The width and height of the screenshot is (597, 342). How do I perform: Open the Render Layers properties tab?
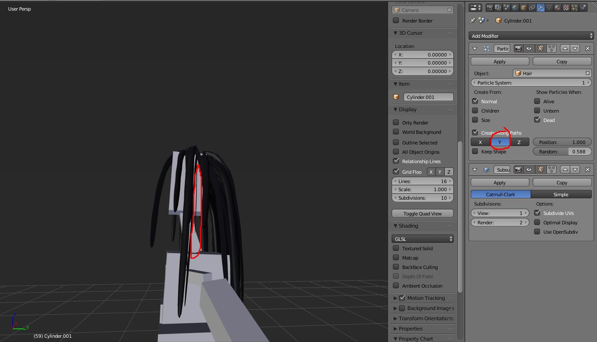[x=498, y=8]
